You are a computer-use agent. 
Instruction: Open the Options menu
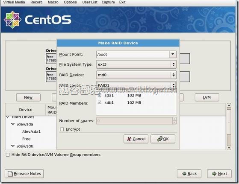(70, 2)
